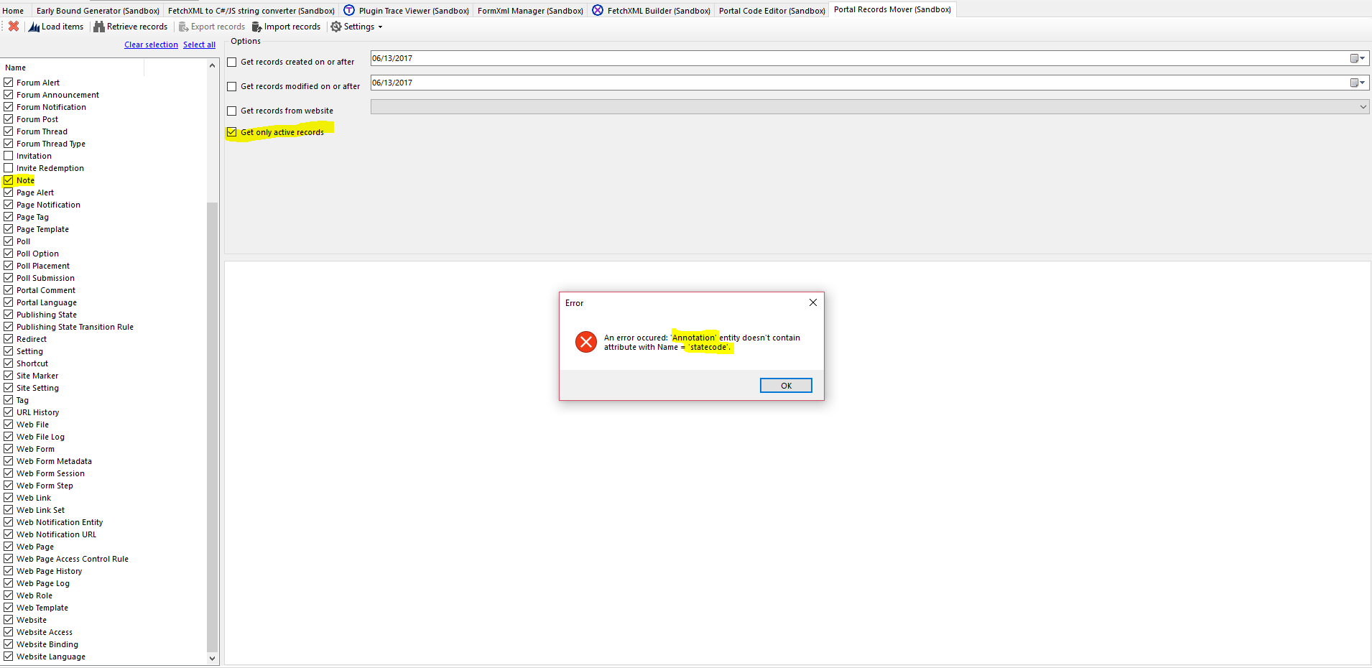Uncheck the Forum Alert checkbox
1372x668 pixels.
(9, 83)
